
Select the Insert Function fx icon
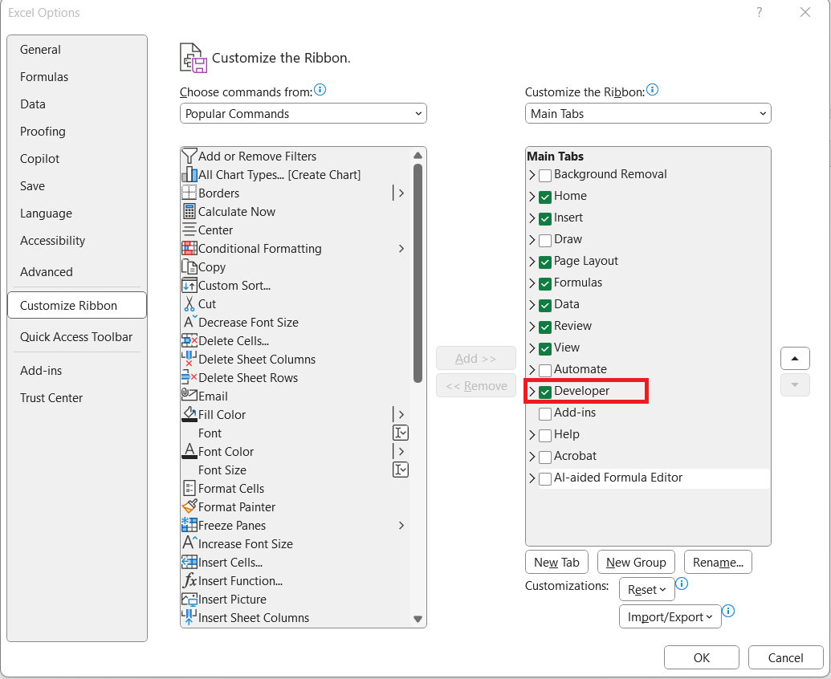189,580
